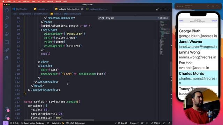This screenshot has width=223, height=125.
Task: Open the Source Control view
Action: [7, 26]
